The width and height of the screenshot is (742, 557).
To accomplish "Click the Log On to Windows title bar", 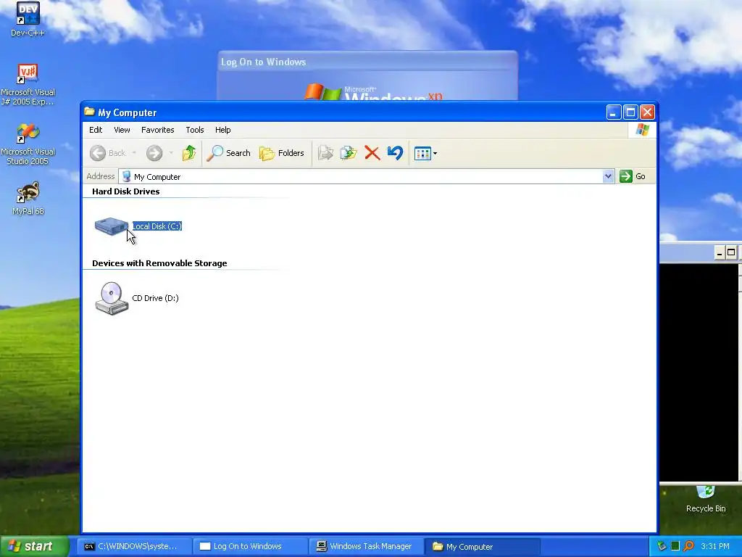I will [x=367, y=62].
